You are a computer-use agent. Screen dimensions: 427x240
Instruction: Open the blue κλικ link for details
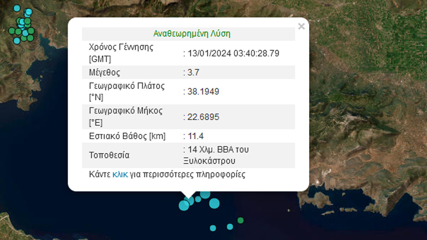coord(120,175)
